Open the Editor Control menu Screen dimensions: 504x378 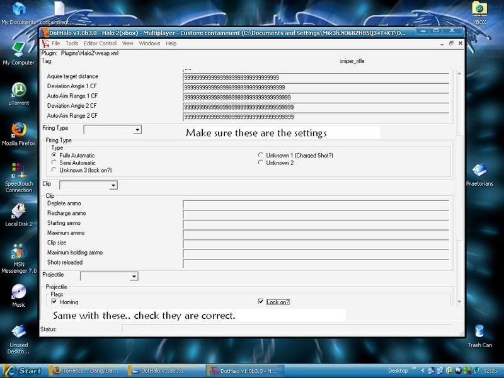coord(100,43)
